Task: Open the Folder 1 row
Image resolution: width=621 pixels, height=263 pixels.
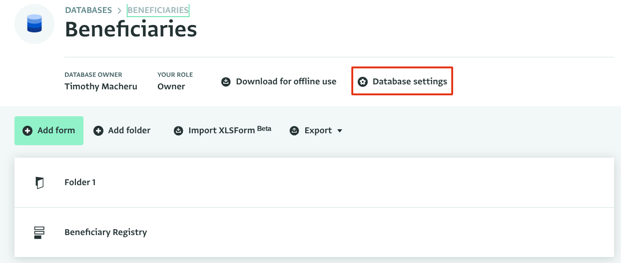Action: click(x=80, y=183)
